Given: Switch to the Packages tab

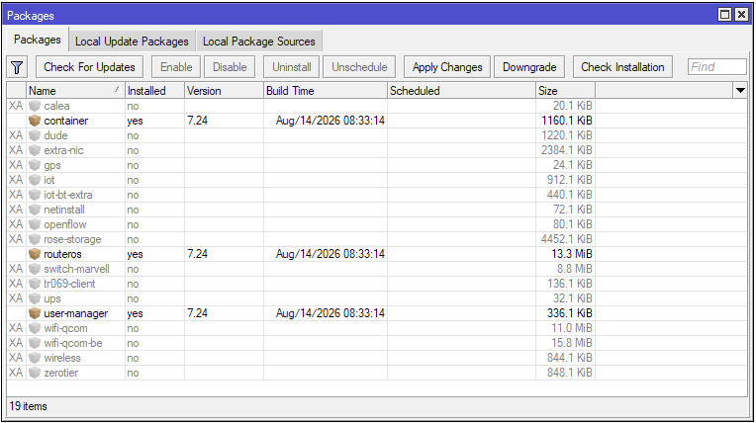Looking at the screenshot, I should [x=38, y=40].
